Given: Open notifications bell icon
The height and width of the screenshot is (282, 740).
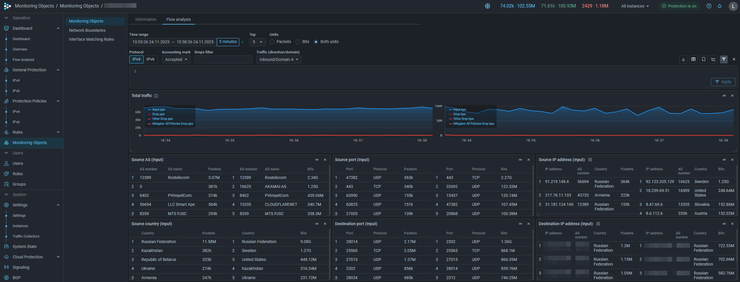Looking at the screenshot, I should [x=719, y=6].
